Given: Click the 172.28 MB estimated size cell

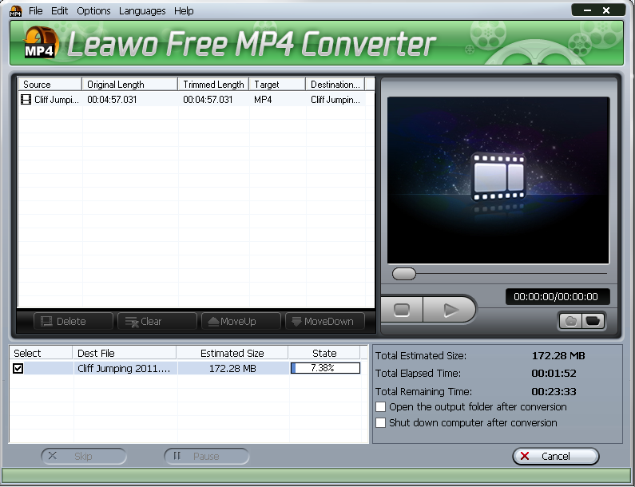Looking at the screenshot, I should (x=232, y=368).
